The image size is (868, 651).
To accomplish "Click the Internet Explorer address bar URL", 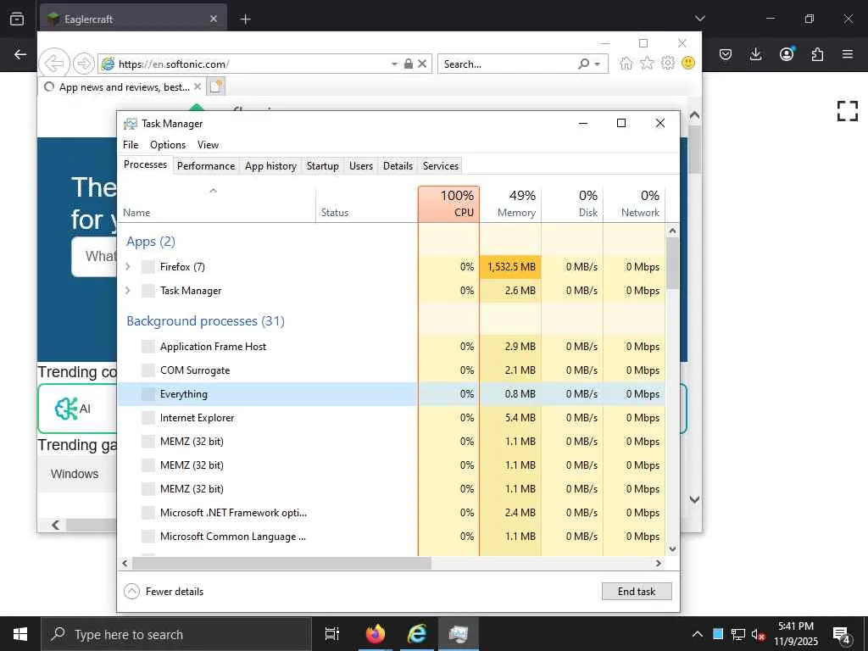I will coord(174,64).
